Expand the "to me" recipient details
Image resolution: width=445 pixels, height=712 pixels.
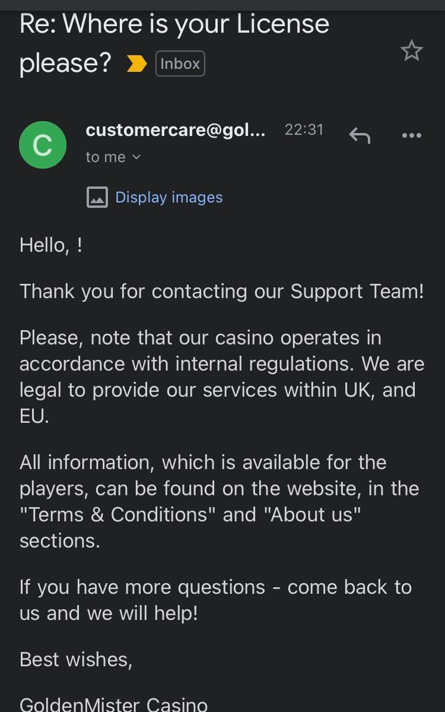tap(136, 157)
